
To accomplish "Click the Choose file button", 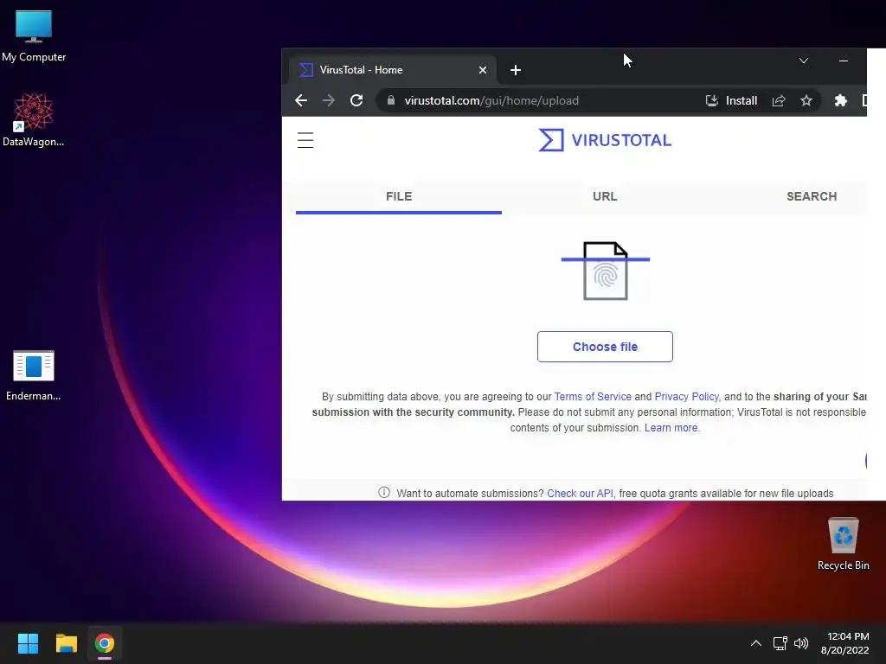I will point(605,347).
